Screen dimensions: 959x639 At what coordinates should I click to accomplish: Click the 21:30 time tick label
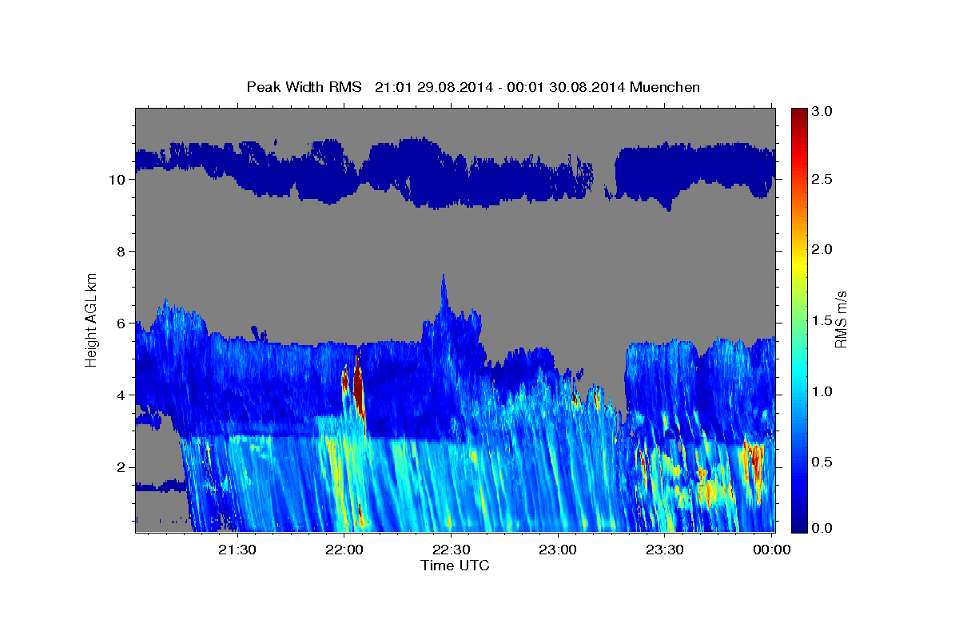tap(237, 550)
